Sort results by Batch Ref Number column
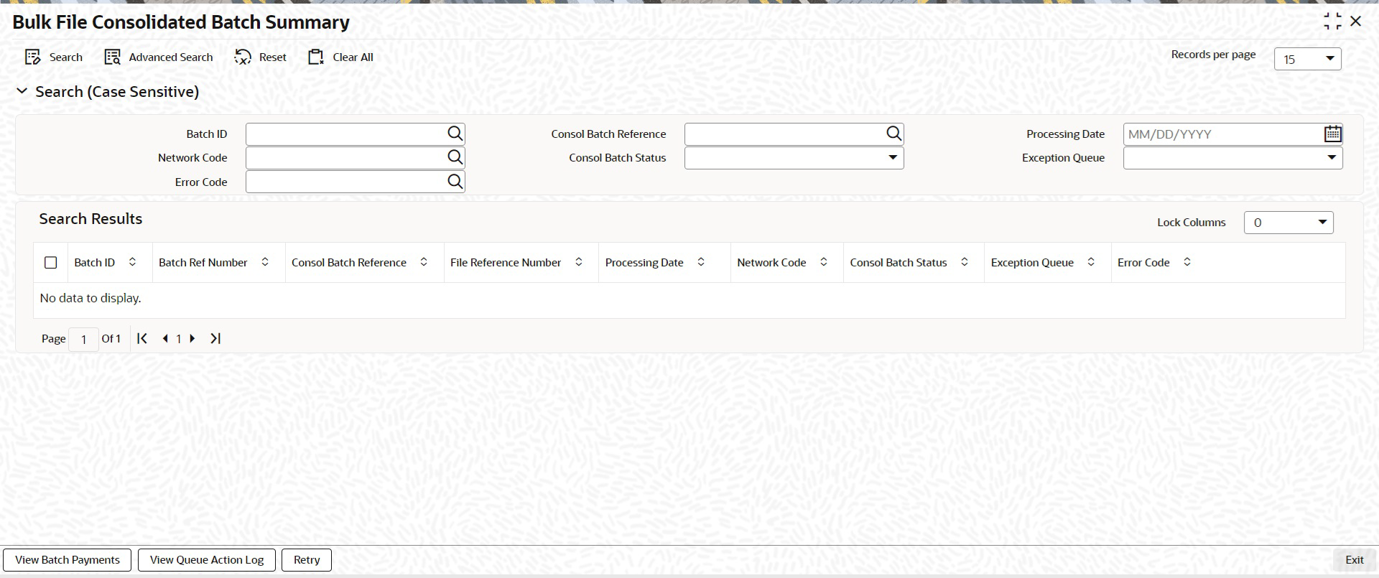Screen dimensions: 1379x578 (x=265, y=262)
